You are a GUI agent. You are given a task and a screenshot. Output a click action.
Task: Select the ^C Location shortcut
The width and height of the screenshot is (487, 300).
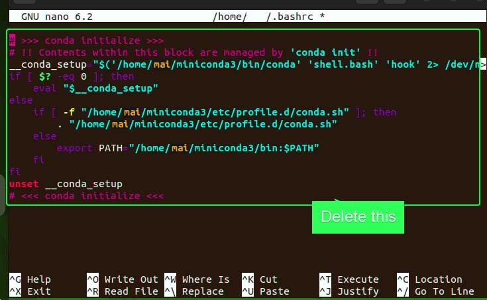[429, 279]
